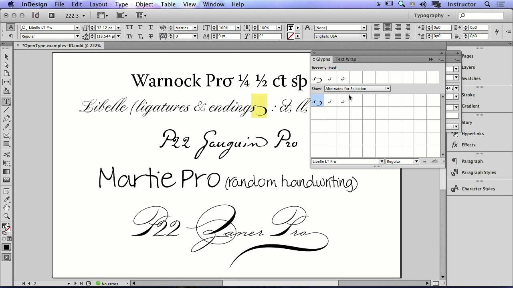Click the Quick Apply lightning icon

click(x=497, y=32)
